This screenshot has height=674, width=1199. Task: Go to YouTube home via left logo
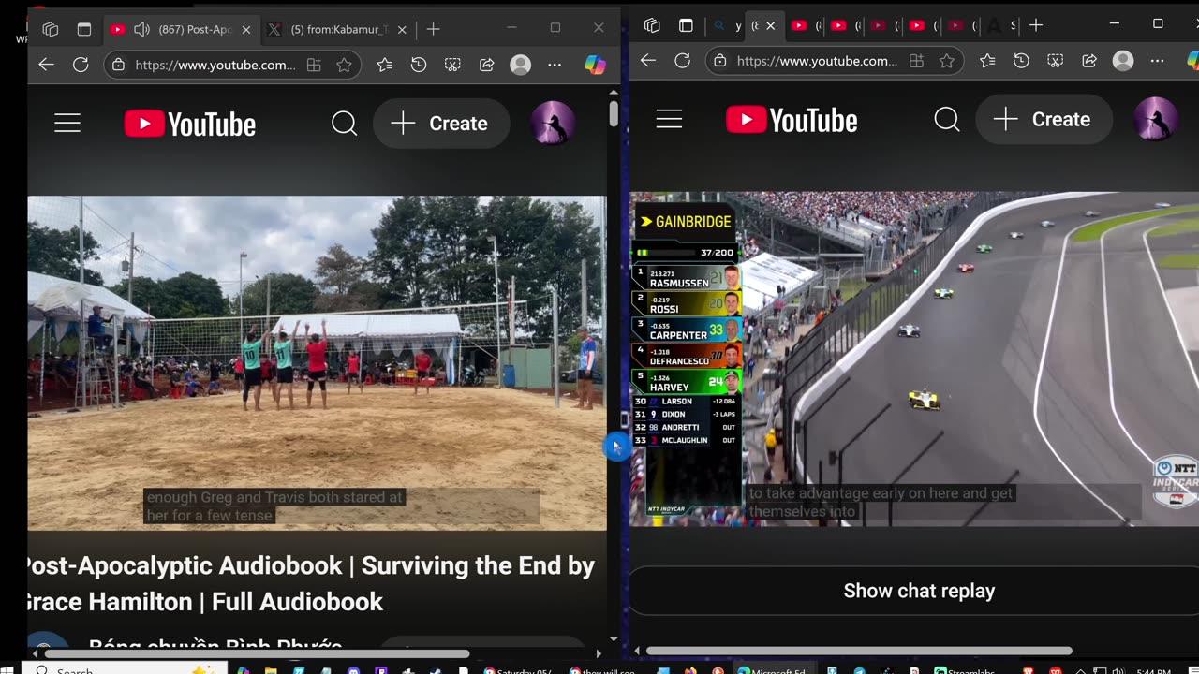pyautogui.click(x=190, y=124)
